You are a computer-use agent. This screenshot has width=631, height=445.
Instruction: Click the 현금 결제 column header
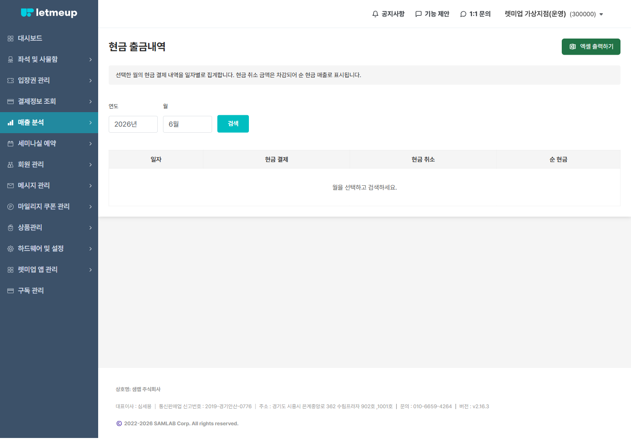point(277,159)
